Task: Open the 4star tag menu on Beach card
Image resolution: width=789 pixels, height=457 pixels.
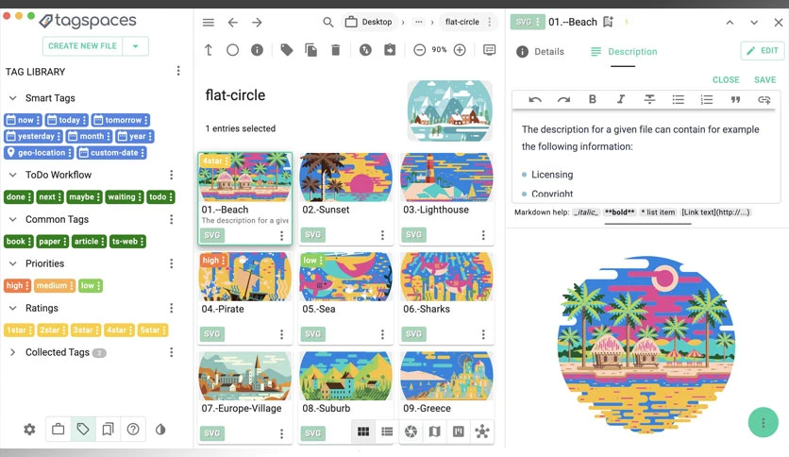Action: coord(227,161)
